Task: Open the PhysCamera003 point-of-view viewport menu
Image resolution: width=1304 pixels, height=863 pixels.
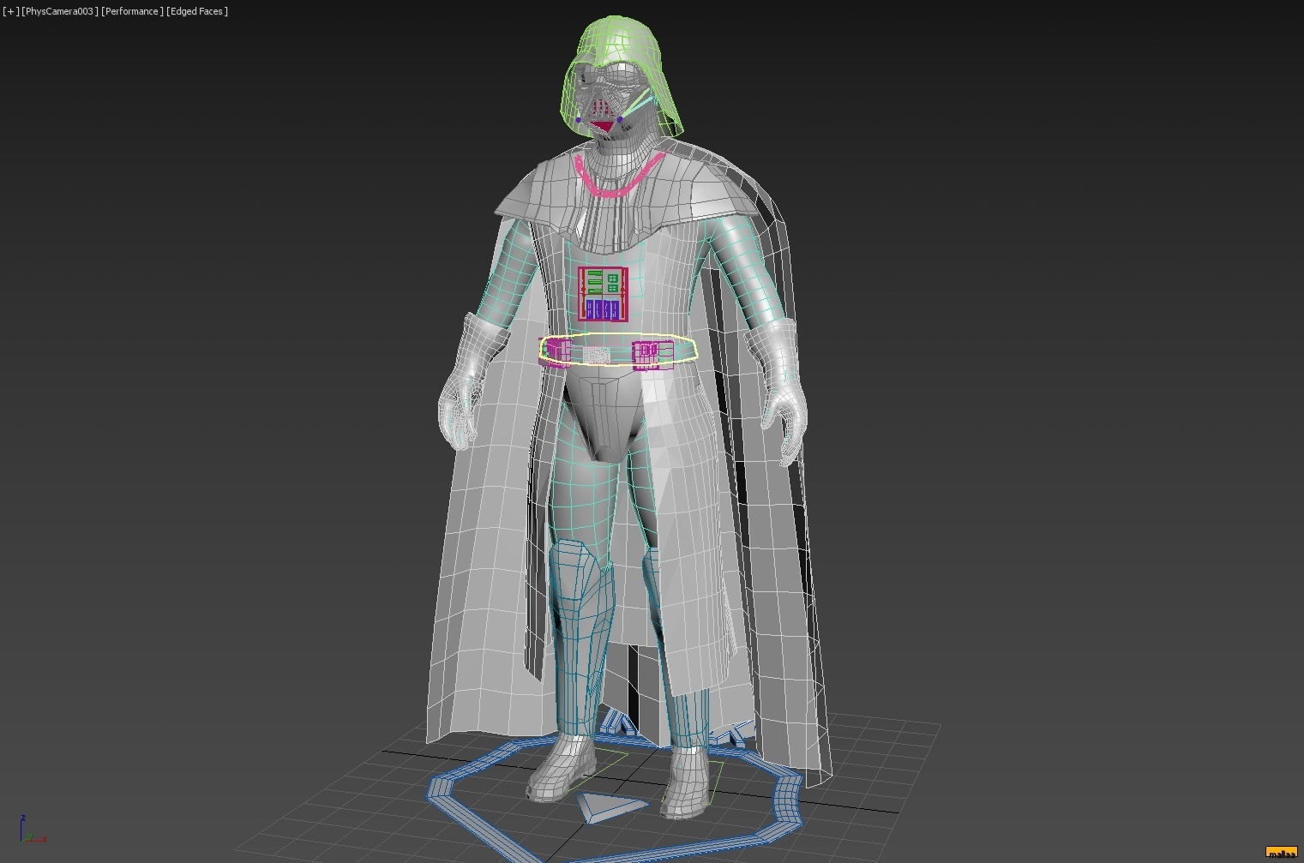Action: click(60, 11)
